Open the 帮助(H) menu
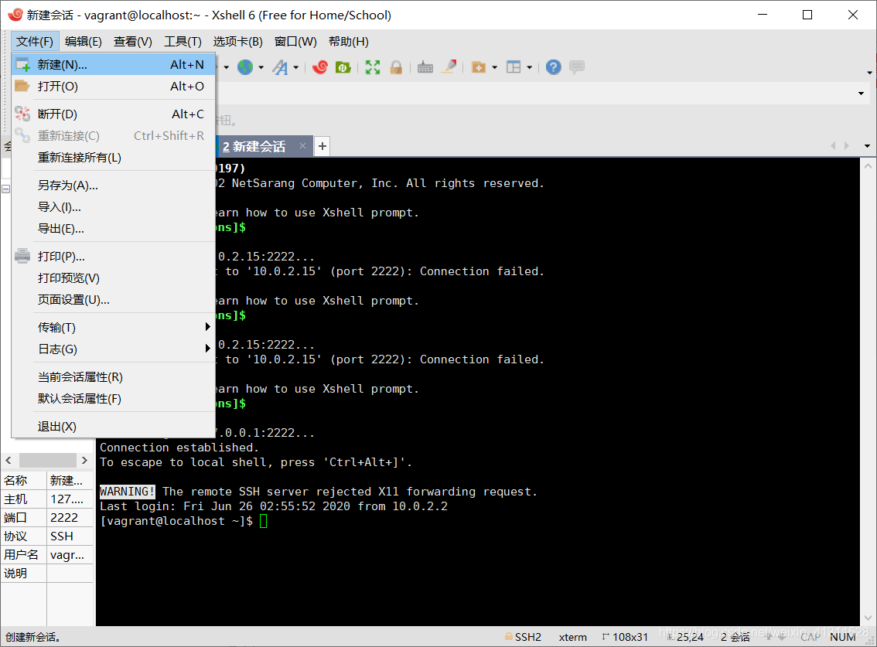 [349, 42]
